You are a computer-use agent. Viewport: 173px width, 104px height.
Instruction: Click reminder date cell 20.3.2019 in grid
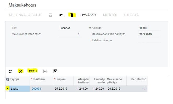116,89
